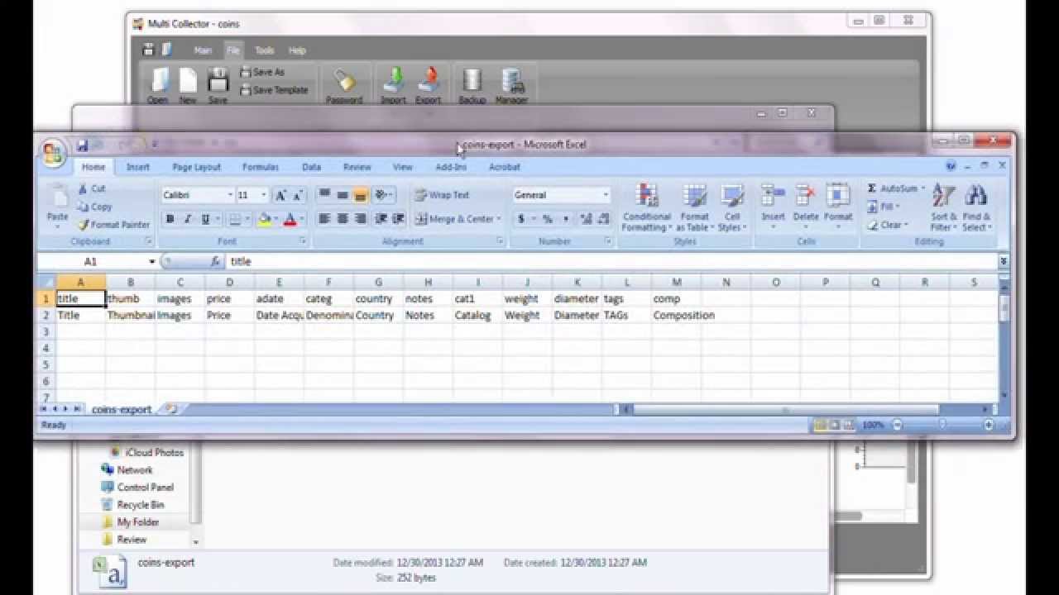
Task: Click the Office button in Excel
Action: click(x=53, y=152)
